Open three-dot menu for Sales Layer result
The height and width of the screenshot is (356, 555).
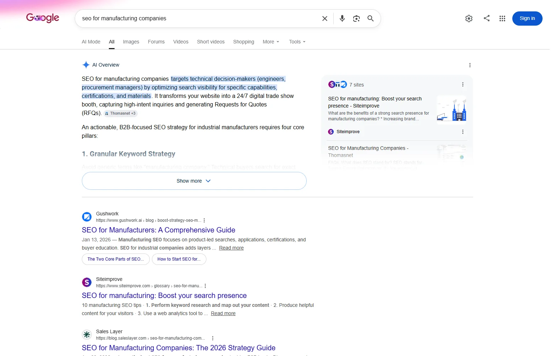tap(213, 338)
